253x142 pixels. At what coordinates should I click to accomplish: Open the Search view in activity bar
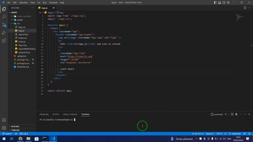4,17
